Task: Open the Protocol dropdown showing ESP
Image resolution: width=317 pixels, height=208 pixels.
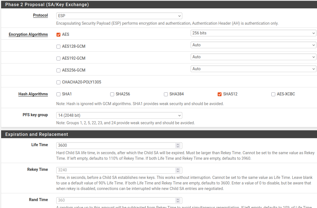Action: pyautogui.click(x=119, y=16)
